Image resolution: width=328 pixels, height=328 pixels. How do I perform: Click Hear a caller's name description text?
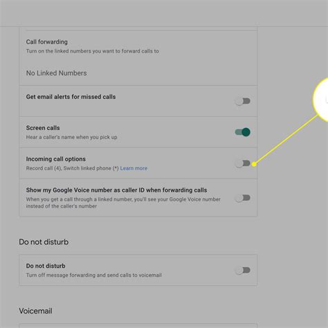pyautogui.click(x=72, y=137)
